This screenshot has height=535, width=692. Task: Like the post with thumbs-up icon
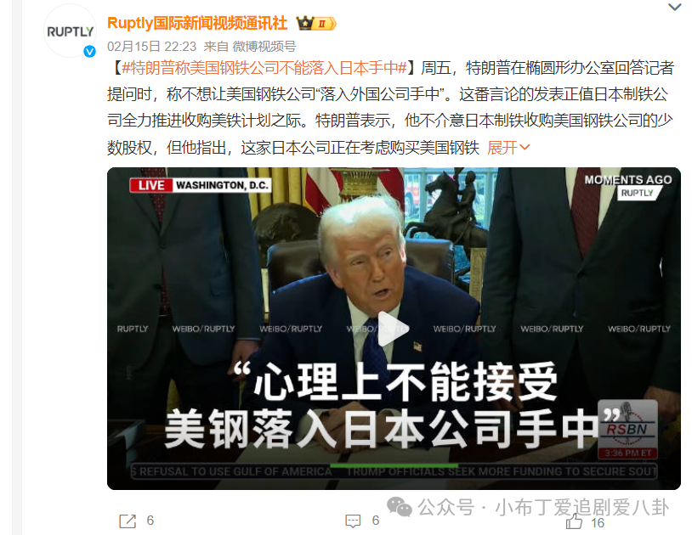574,521
